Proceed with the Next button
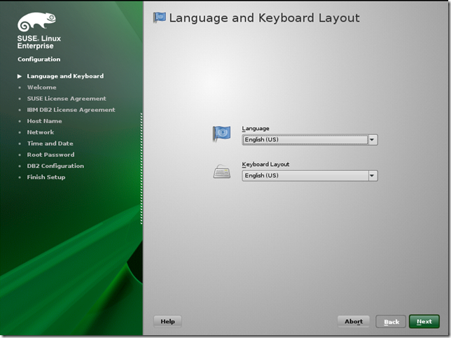 coord(424,321)
